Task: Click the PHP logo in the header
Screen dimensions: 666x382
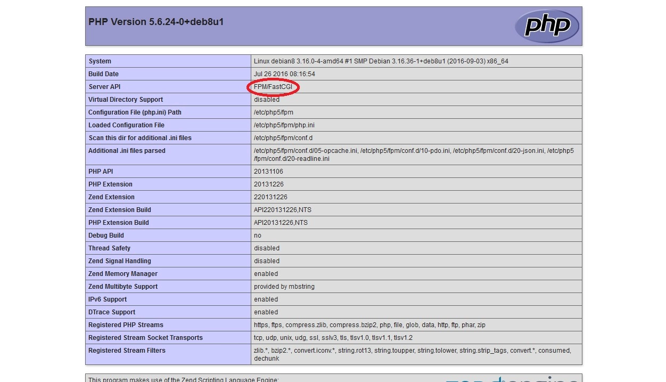Action: point(546,26)
